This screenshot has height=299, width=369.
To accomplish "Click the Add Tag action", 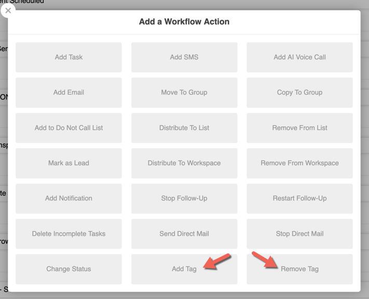I will [x=184, y=269].
